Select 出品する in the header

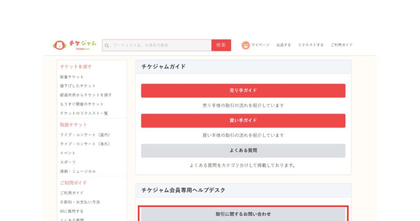point(284,45)
